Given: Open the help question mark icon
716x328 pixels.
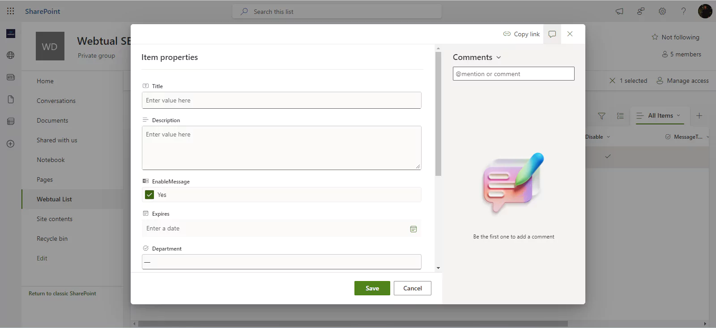Looking at the screenshot, I should coord(683,11).
